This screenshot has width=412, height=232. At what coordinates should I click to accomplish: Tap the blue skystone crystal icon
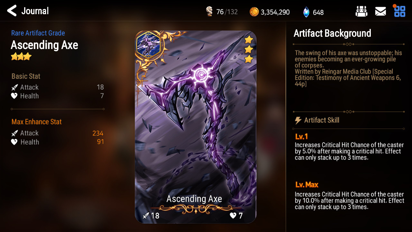[x=306, y=12]
